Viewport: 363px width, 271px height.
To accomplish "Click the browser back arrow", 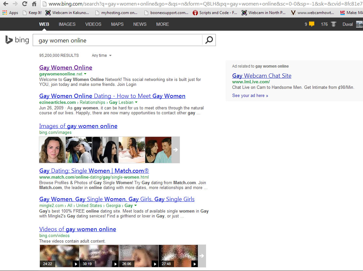I will pyautogui.click(x=6, y=4).
